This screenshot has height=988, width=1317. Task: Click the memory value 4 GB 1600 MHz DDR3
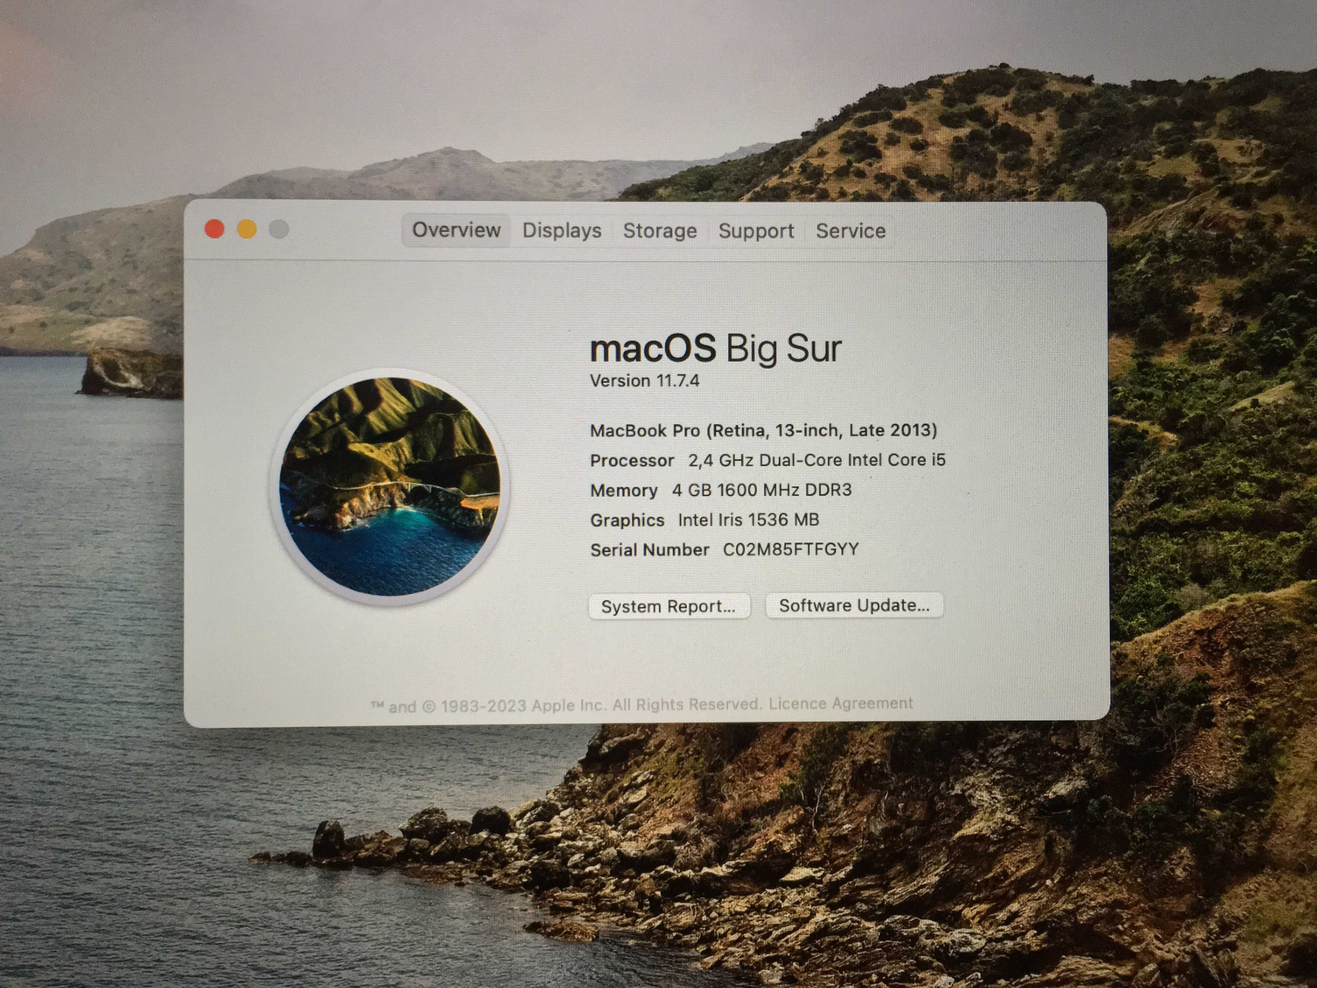pos(762,489)
